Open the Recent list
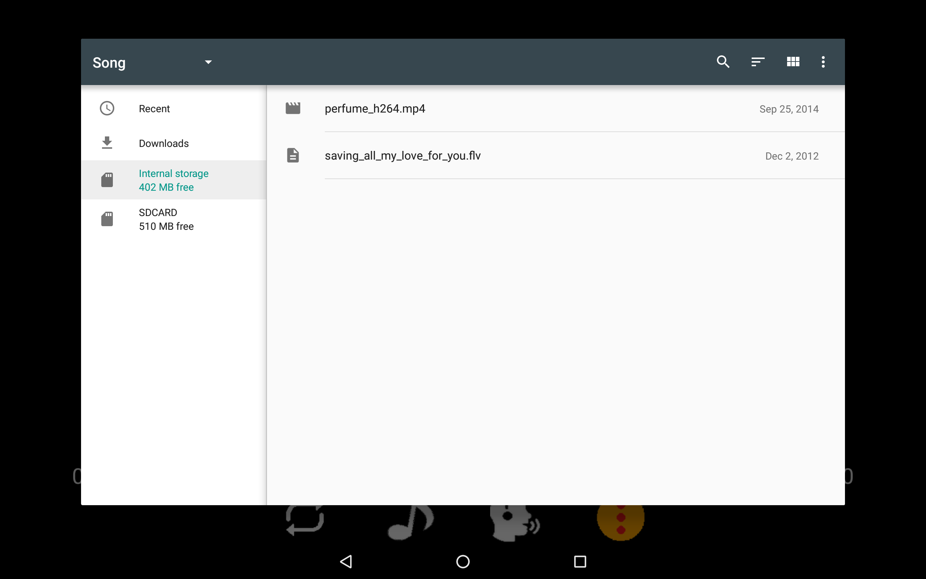This screenshot has height=579, width=926. click(x=154, y=109)
